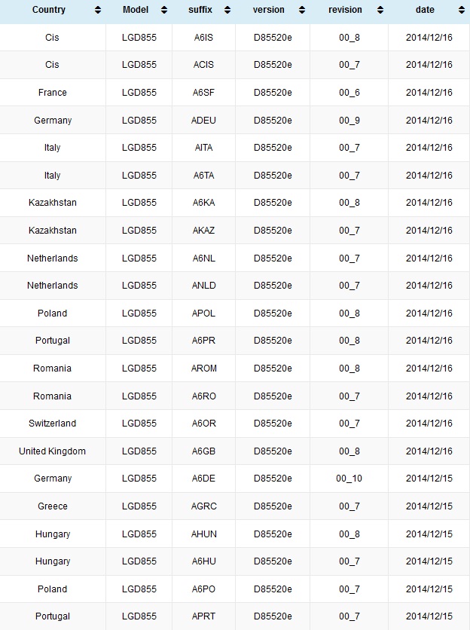Click the ADEU suffix cell for Germany
This screenshot has width=470, height=630.
(x=203, y=120)
